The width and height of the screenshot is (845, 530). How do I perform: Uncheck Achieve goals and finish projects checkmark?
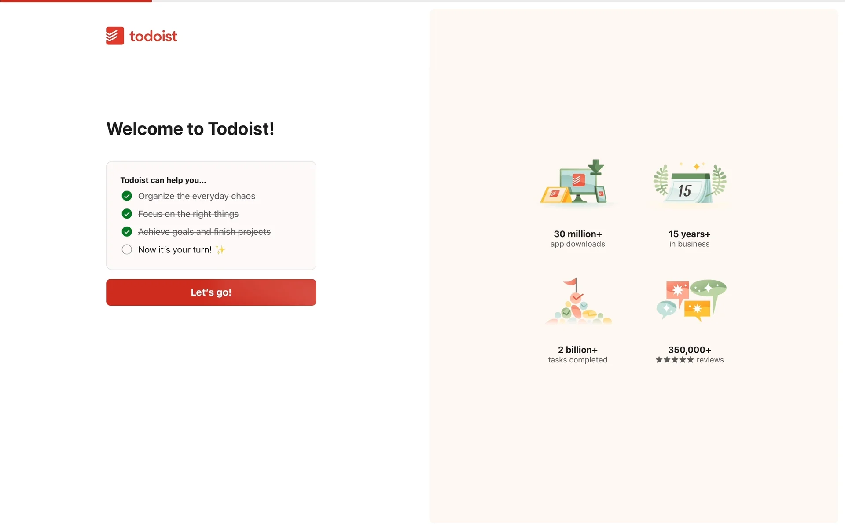(127, 231)
